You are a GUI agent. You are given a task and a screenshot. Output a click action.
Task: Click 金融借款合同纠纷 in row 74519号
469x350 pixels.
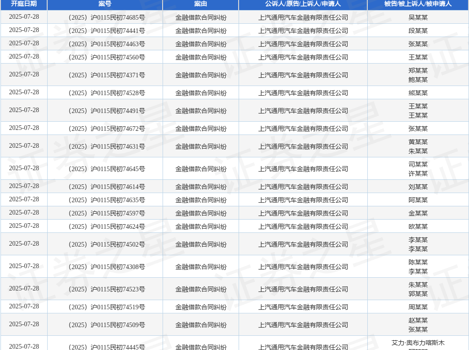coord(201,307)
